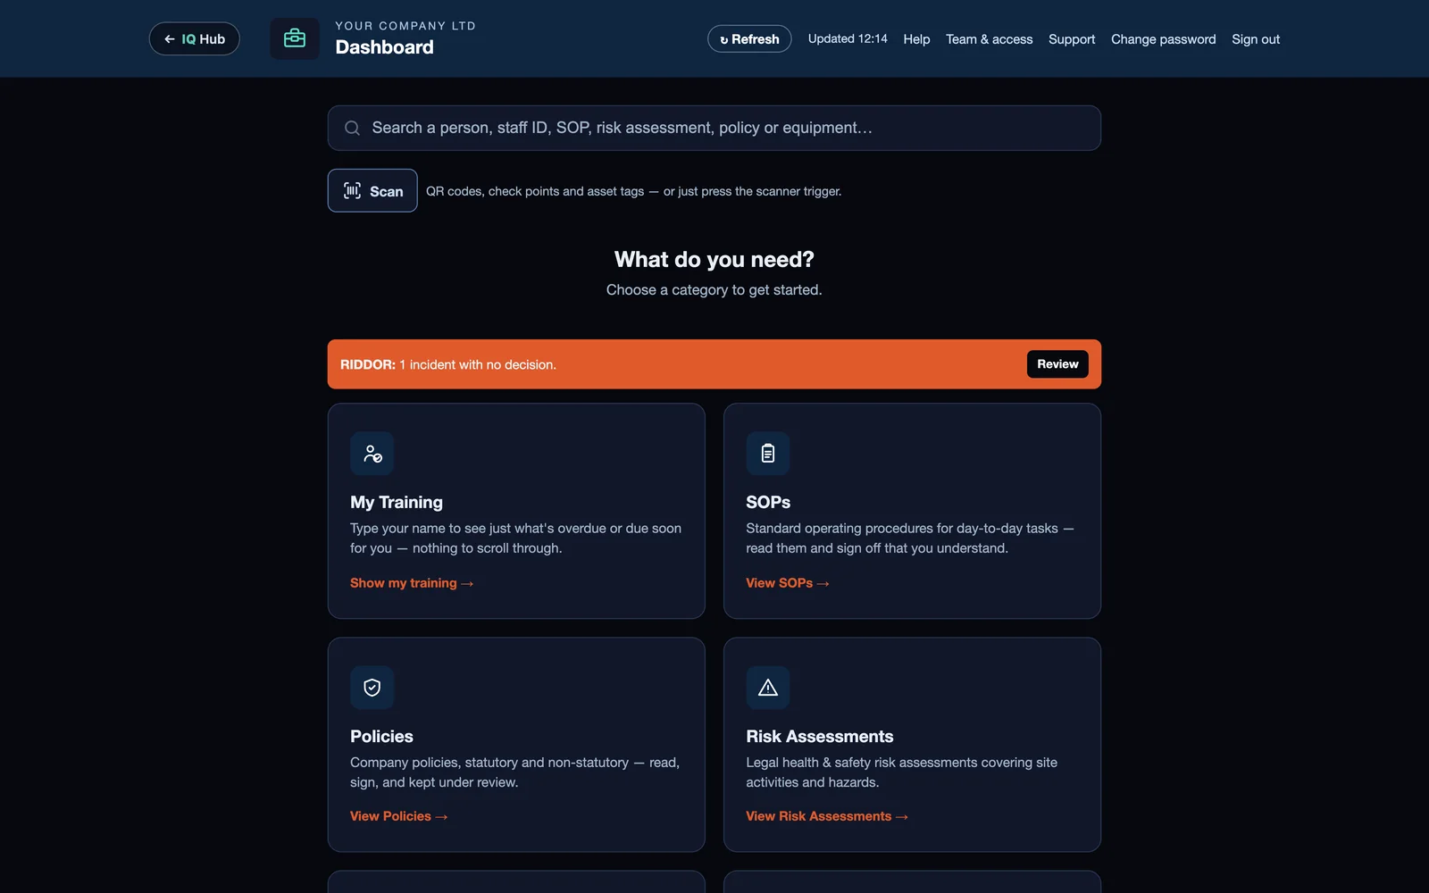Click the 'What do you need?' heading
Screen dimensions: 1429x893
[x=714, y=259]
